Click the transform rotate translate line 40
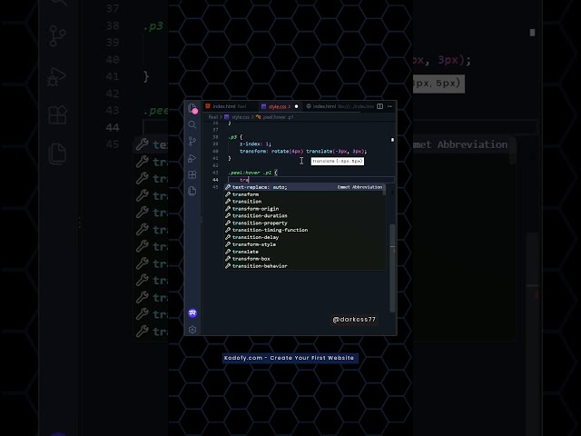The image size is (581, 436). click(303, 152)
